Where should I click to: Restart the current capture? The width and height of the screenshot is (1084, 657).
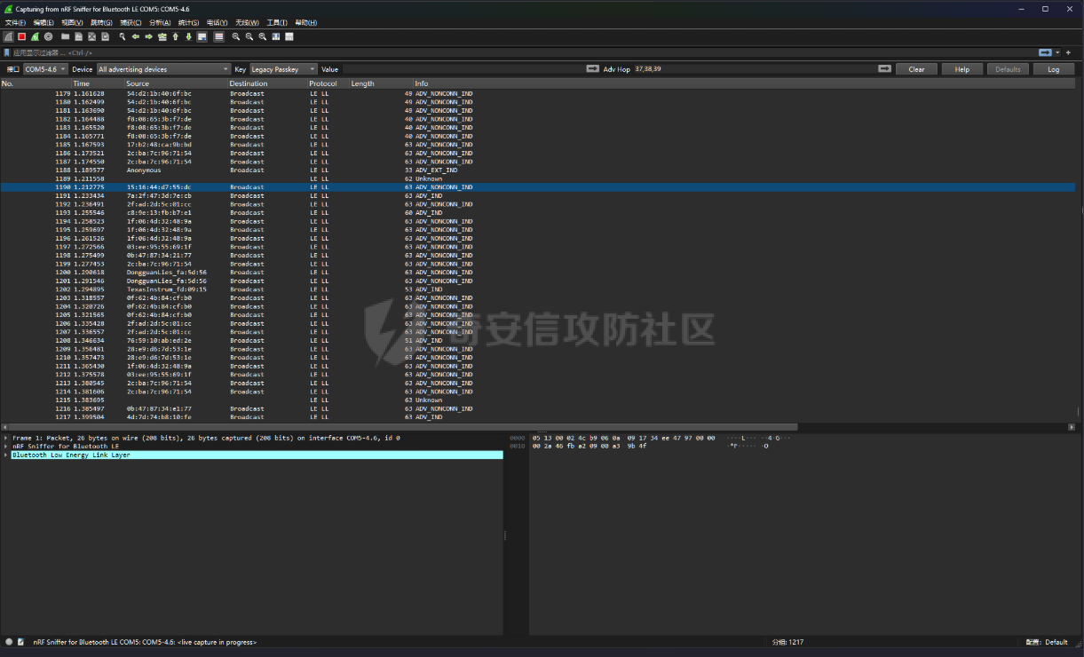click(x=35, y=36)
